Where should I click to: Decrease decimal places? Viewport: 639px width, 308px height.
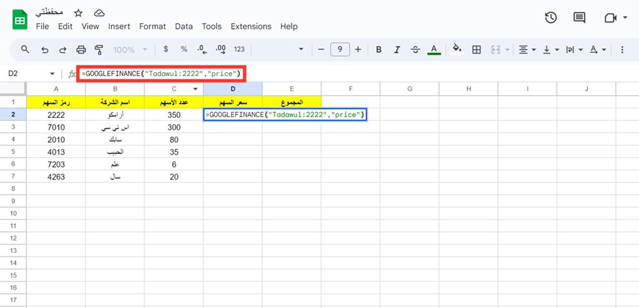tap(202, 49)
